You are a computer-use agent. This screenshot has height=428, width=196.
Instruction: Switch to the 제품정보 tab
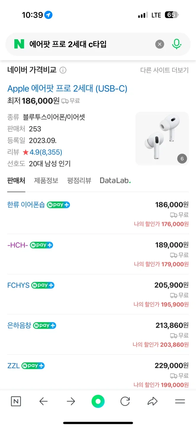click(x=46, y=180)
